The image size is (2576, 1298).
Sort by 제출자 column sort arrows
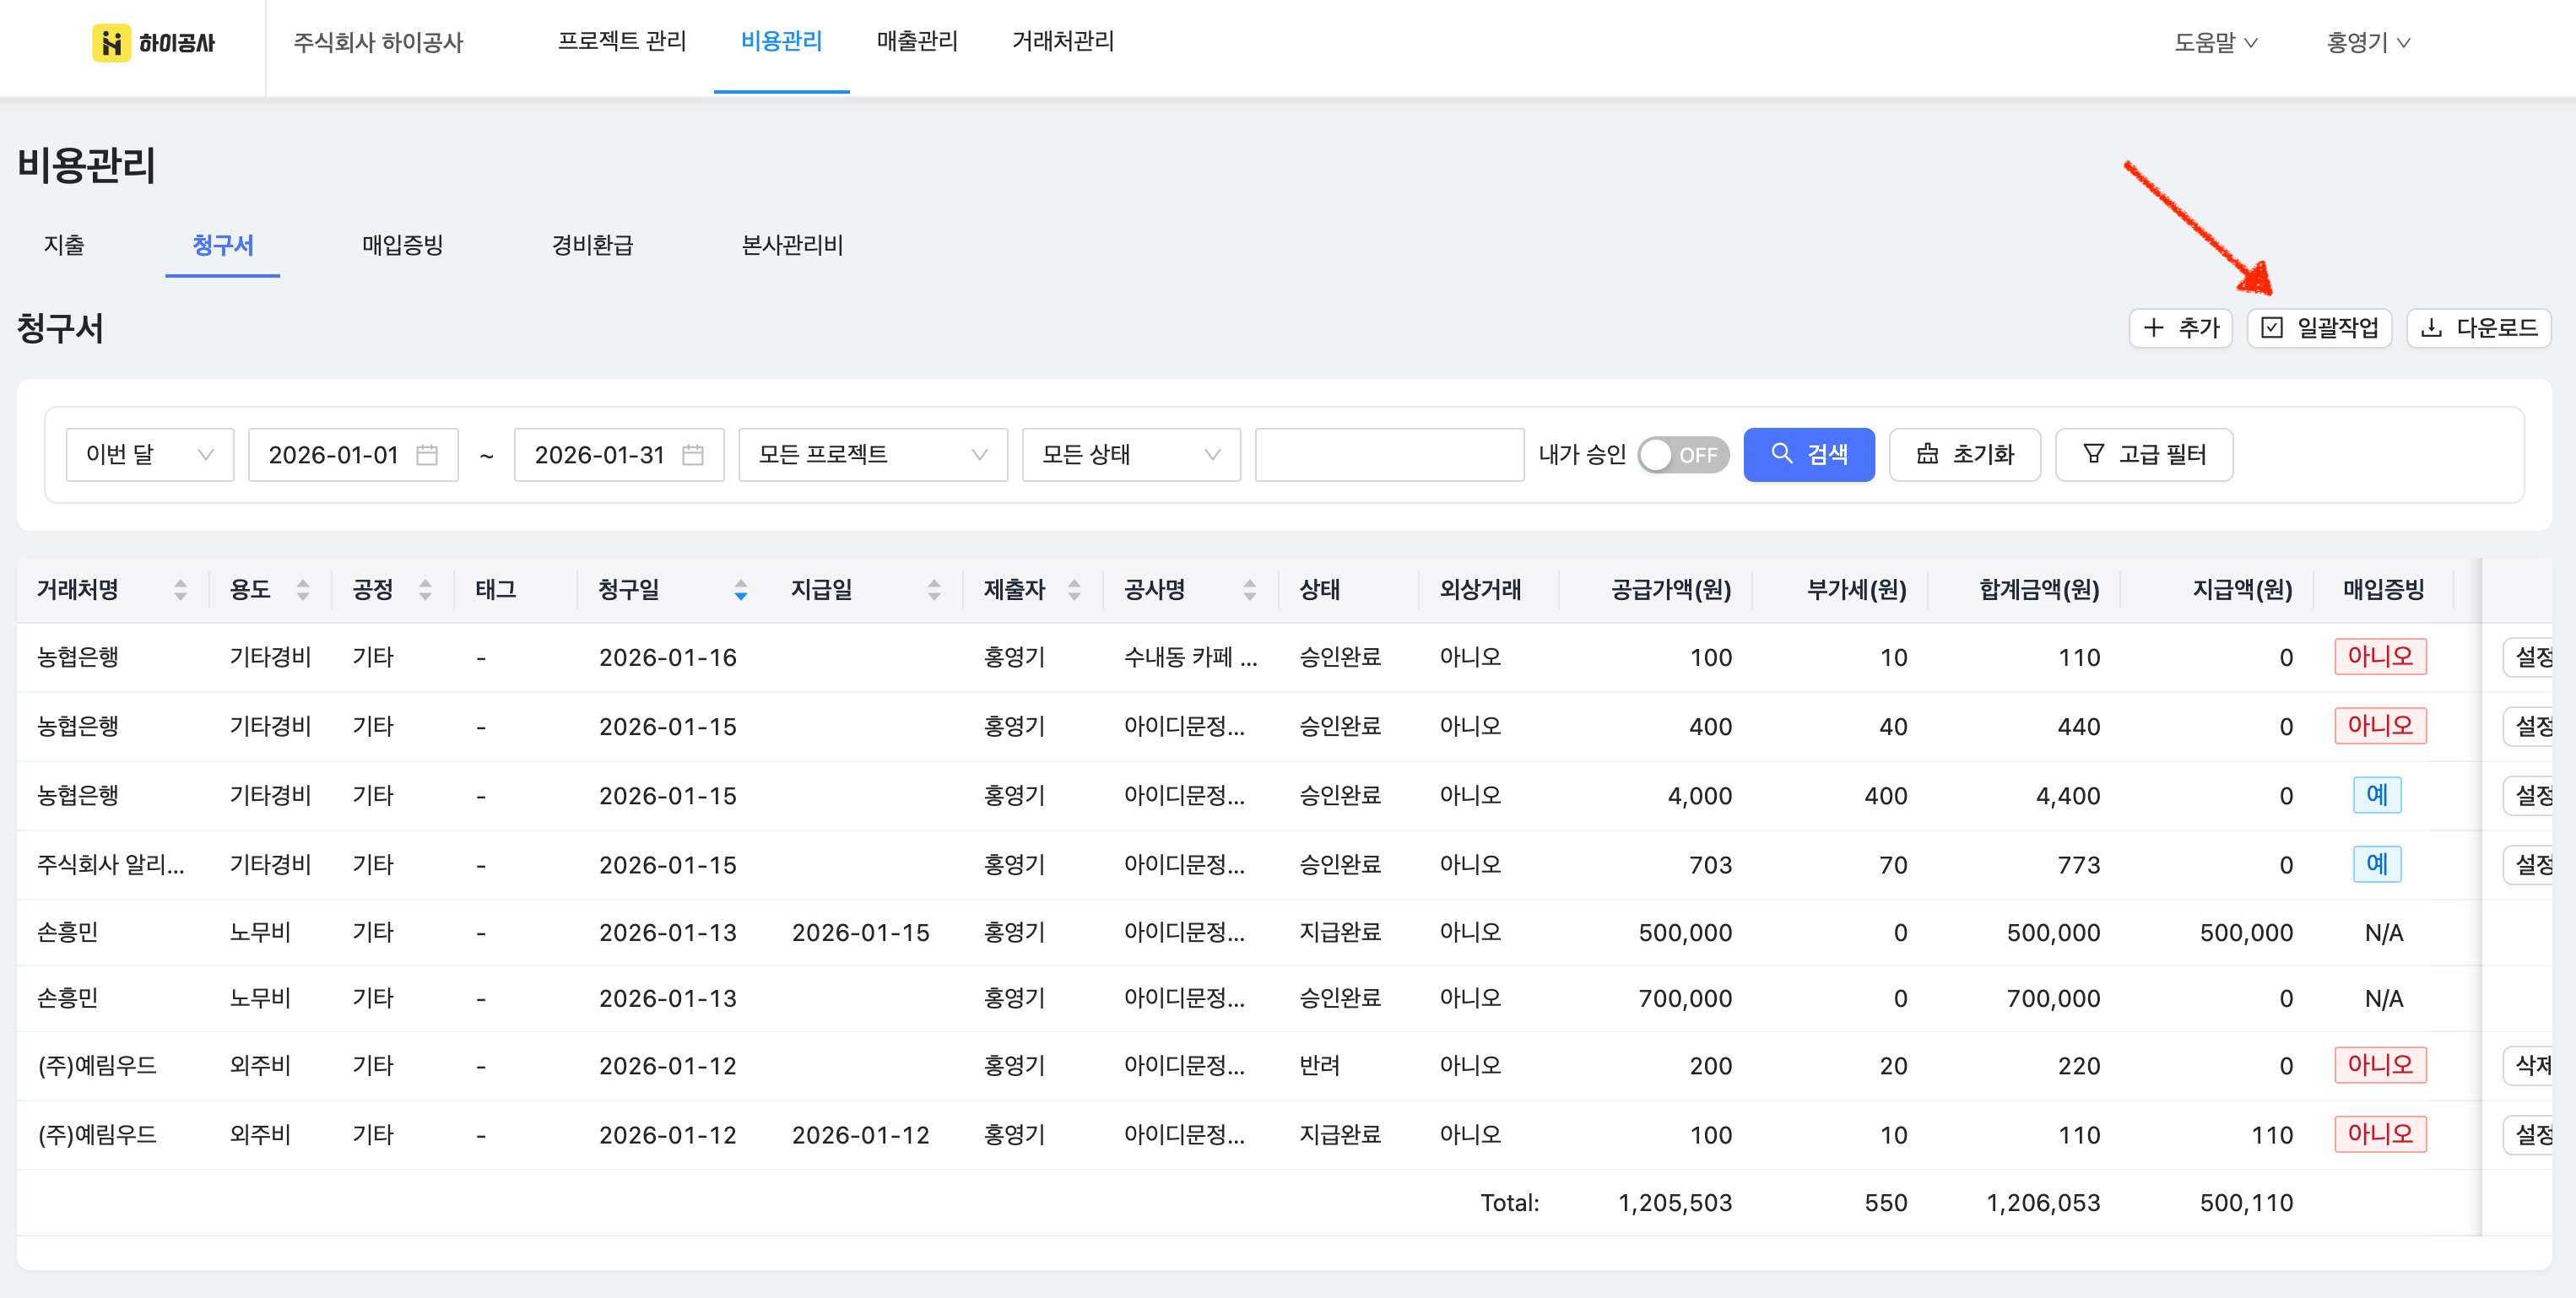pos(1074,590)
